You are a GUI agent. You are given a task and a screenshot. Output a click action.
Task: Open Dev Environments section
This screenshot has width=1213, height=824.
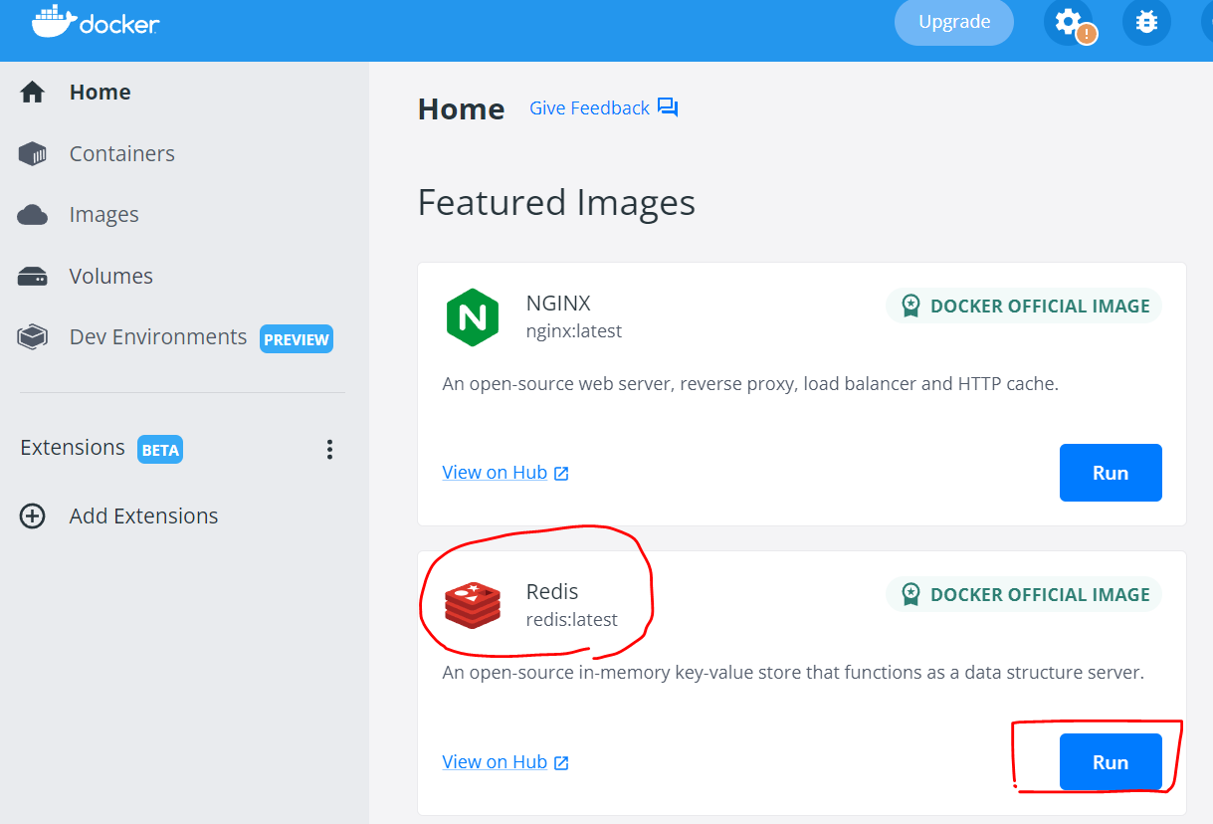(x=157, y=337)
